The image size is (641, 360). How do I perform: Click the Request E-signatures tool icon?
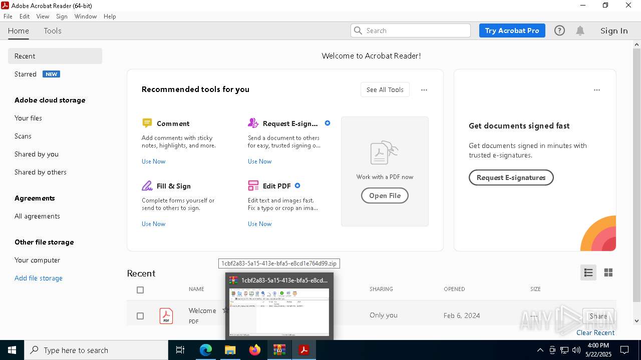(x=253, y=123)
